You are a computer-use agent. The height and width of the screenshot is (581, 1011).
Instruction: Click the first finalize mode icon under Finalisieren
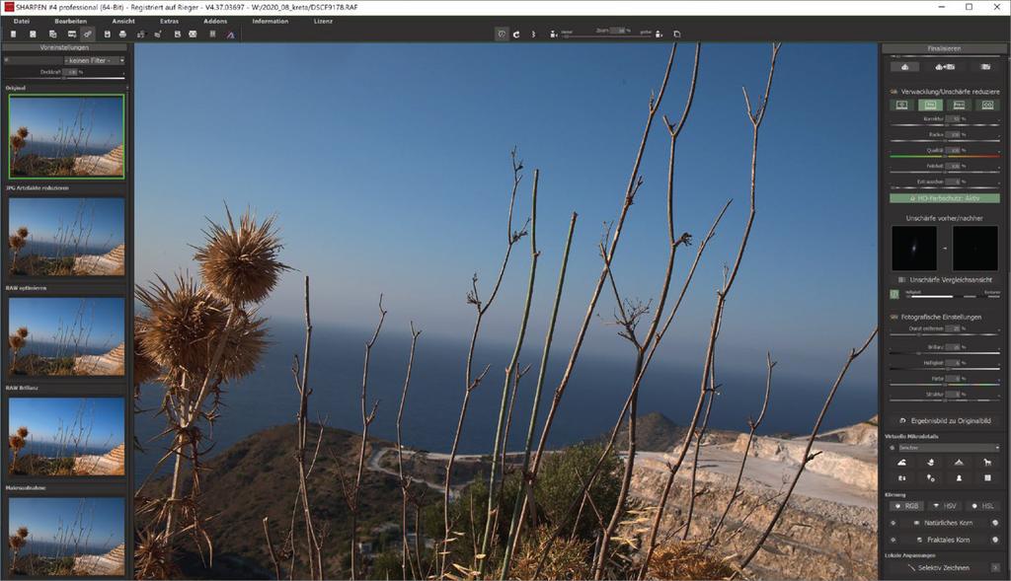pyautogui.click(x=904, y=67)
